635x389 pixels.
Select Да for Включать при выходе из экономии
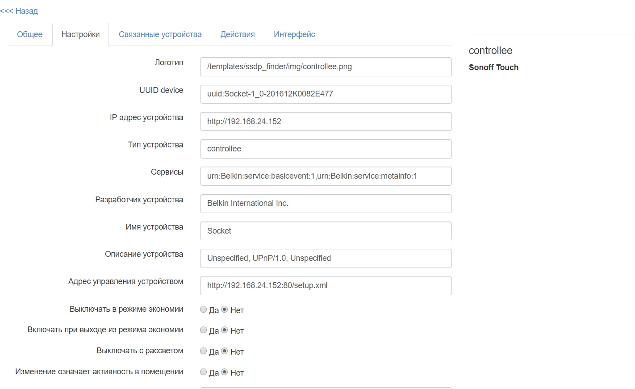point(204,330)
